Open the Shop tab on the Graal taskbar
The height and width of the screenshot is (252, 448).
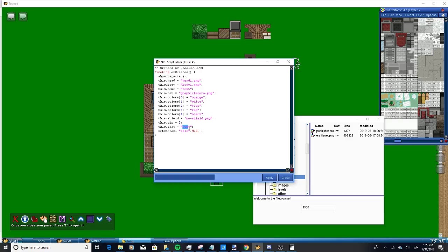[x=41, y=241]
